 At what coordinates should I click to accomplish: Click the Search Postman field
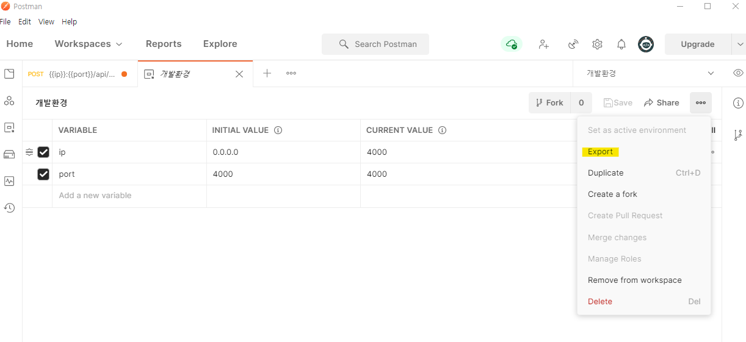coord(375,44)
